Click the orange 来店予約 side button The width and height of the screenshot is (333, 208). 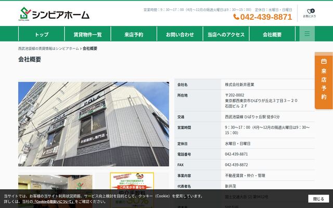pyautogui.click(x=324, y=81)
